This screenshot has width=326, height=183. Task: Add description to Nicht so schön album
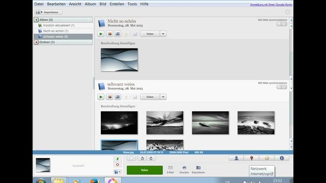[118, 43]
